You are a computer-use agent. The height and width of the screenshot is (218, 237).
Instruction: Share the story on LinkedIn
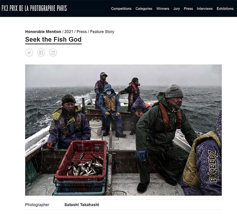pos(53,53)
